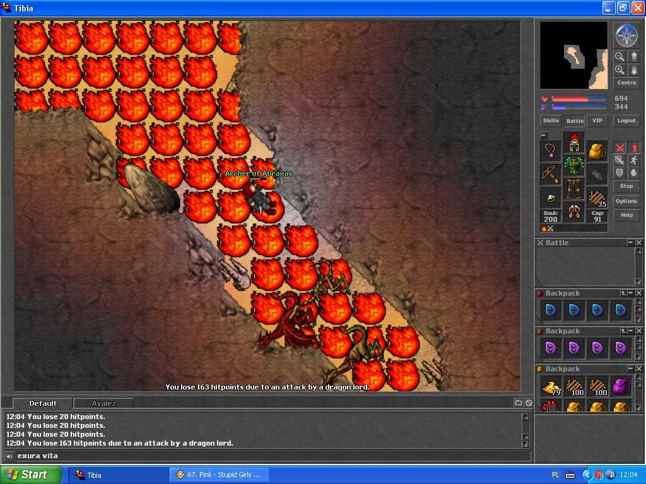Screen dimensions: 646x484
Task: Open the Pink - Stupid Girls taskbar item
Action: [219, 475]
